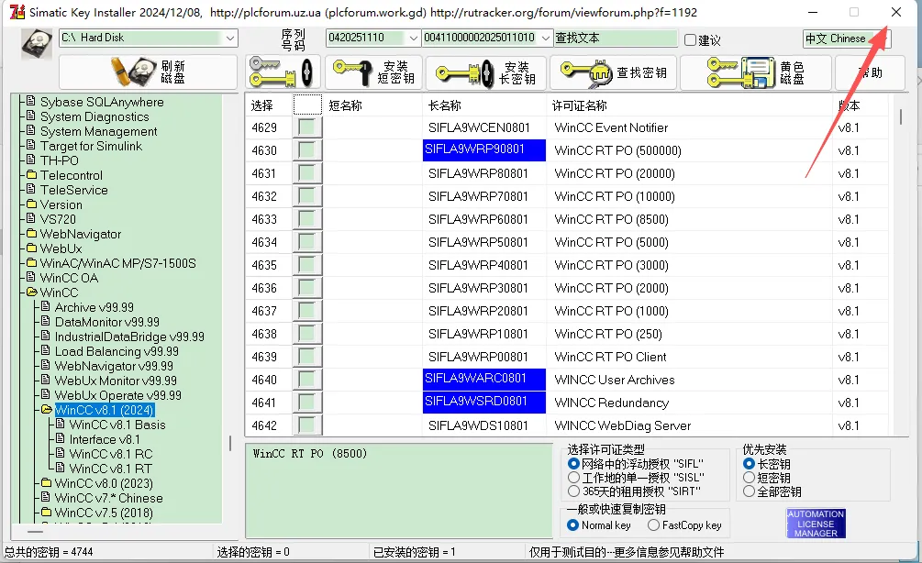Minimize the Simatic Key Installer window

click(812, 12)
